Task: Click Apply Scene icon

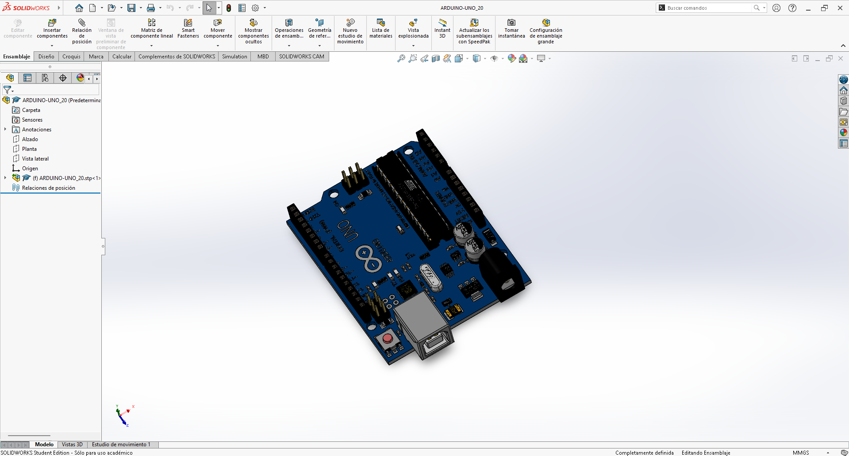Action: coord(523,58)
